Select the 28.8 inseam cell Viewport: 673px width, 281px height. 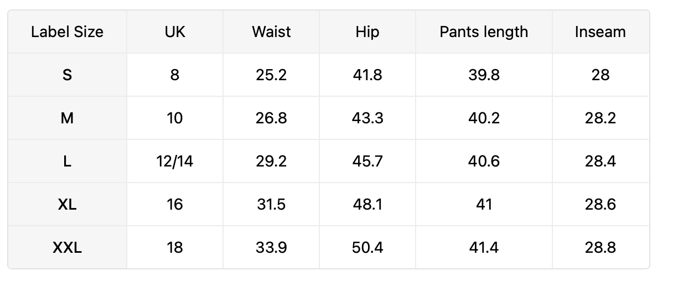(600, 247)
